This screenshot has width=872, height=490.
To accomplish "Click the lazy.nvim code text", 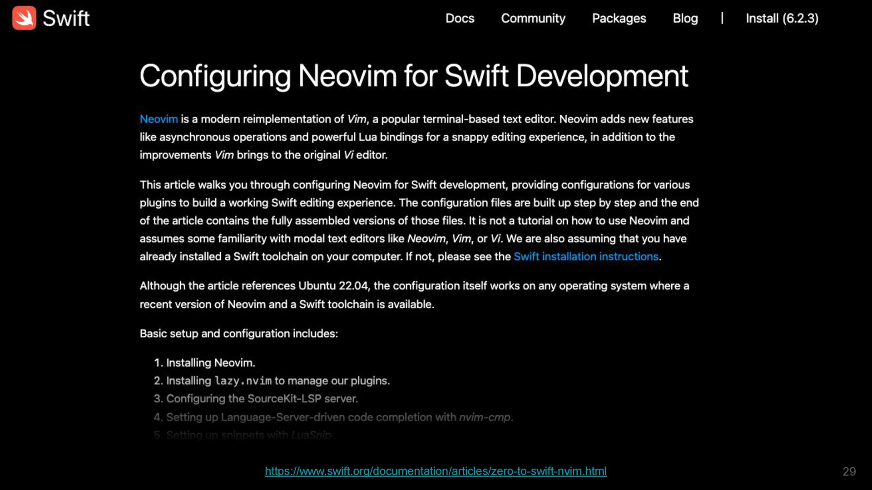I will click(x=243, y=381).
